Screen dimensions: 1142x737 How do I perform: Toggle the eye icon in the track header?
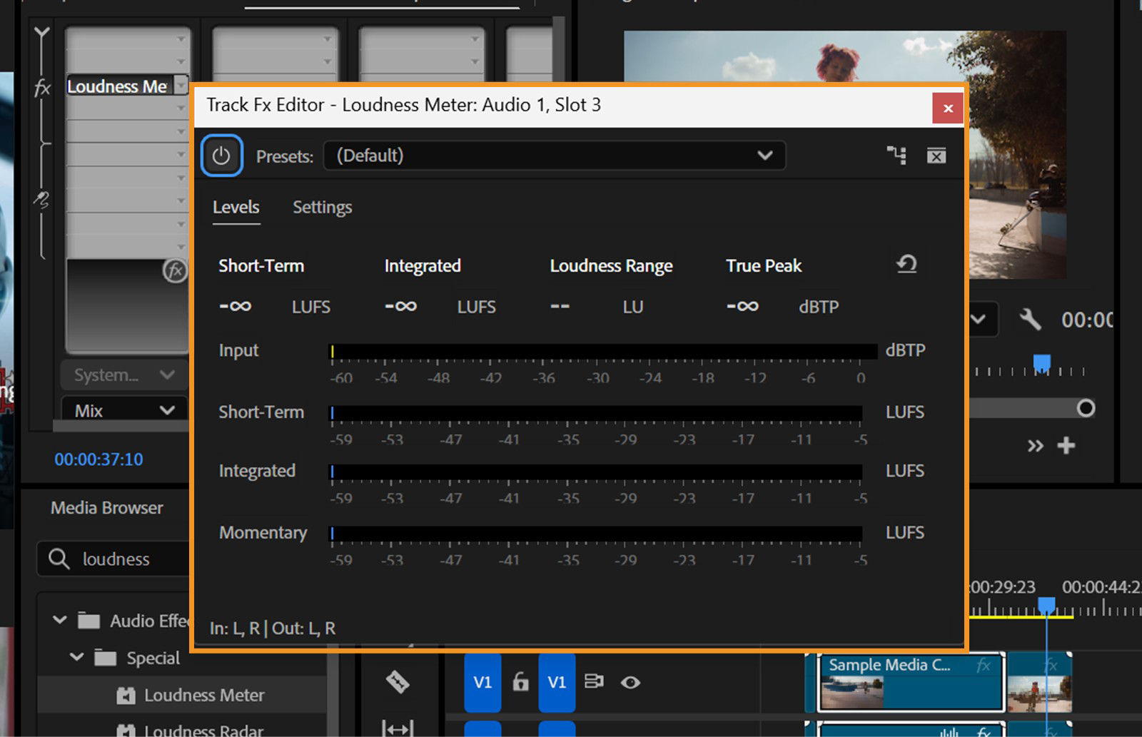tap(631, 683)
